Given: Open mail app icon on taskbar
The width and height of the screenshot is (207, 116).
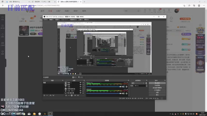Looking at the screenshot, I should 29,114.
